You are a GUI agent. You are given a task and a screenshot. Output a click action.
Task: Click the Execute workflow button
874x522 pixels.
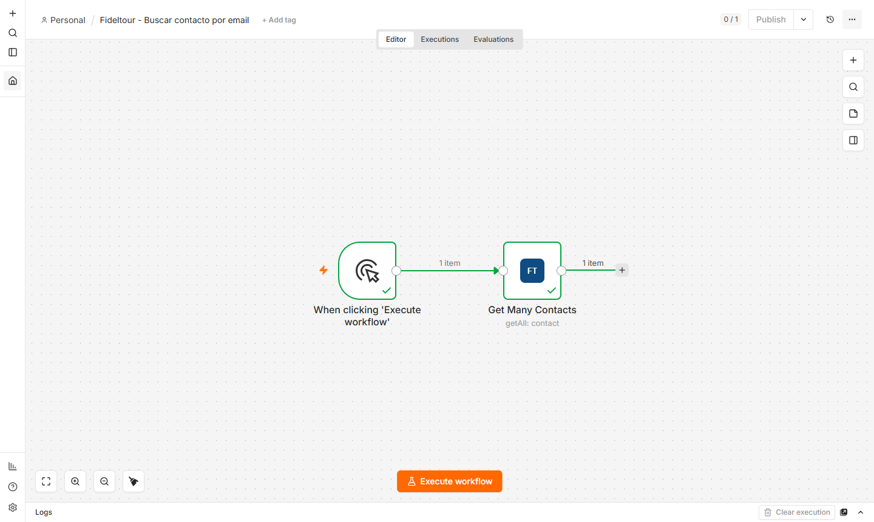click(x=450, y=481)
